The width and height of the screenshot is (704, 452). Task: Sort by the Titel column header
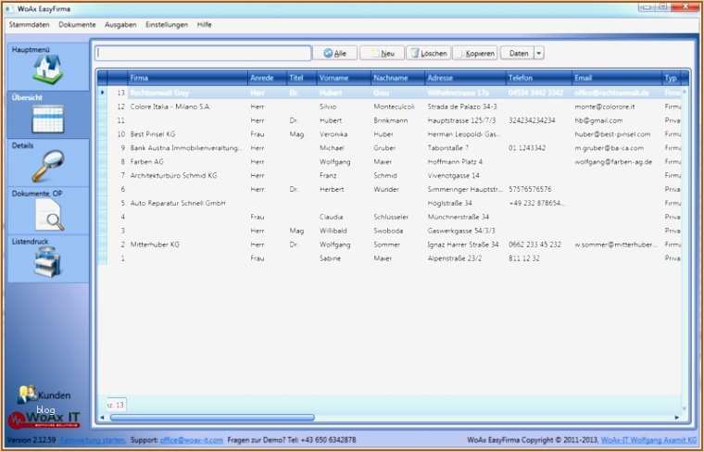[302, 78]
